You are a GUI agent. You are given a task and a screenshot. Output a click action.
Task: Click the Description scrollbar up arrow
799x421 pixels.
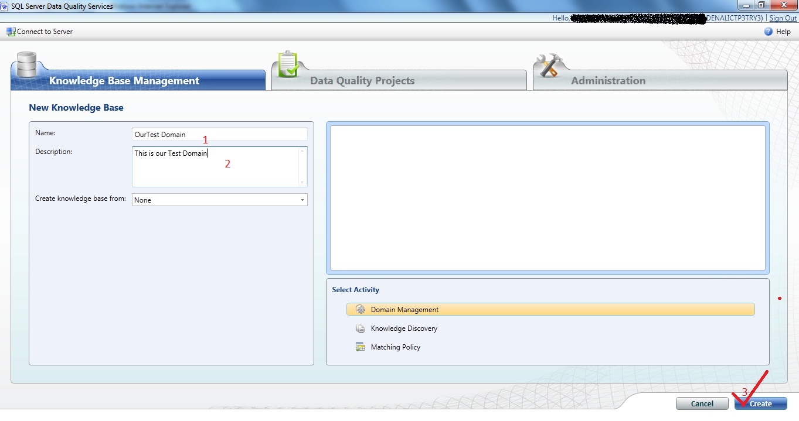tap(302, 151)
